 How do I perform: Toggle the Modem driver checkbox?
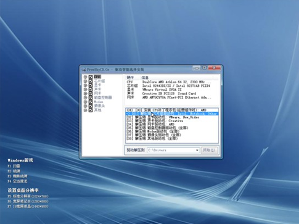pyautogui.click(x=91, y=102)
